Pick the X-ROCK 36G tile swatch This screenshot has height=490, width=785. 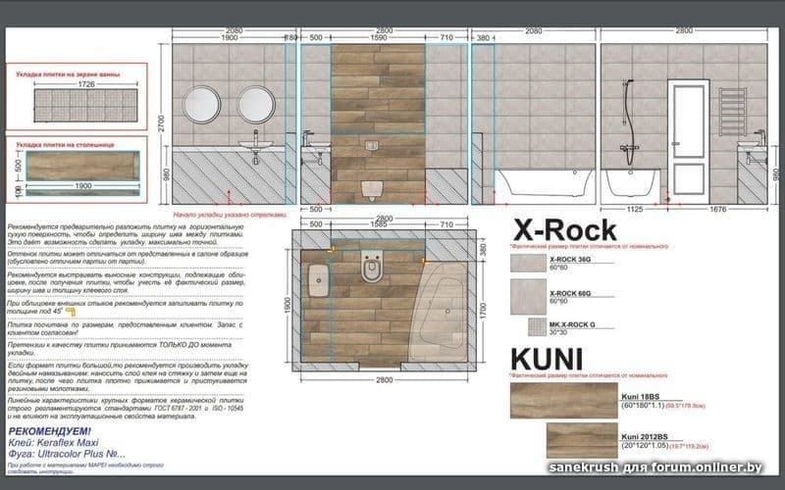coord(529,263)
